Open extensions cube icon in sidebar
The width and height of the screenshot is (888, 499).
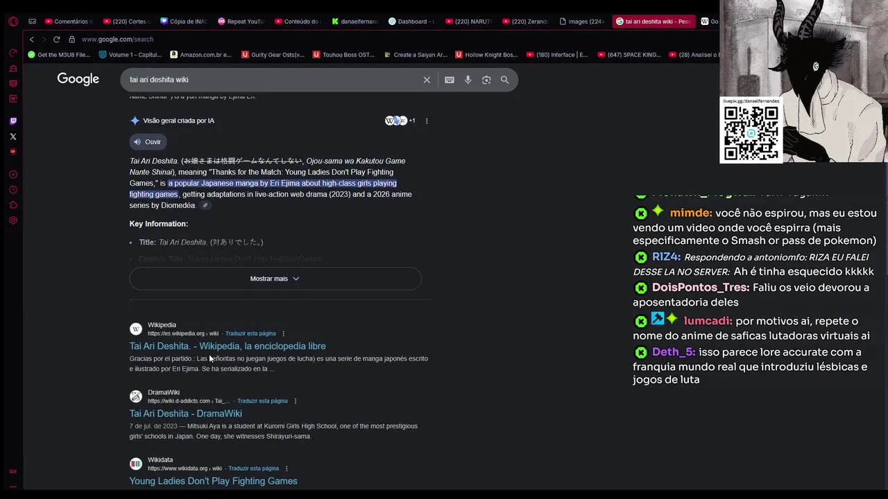point(12,205)
